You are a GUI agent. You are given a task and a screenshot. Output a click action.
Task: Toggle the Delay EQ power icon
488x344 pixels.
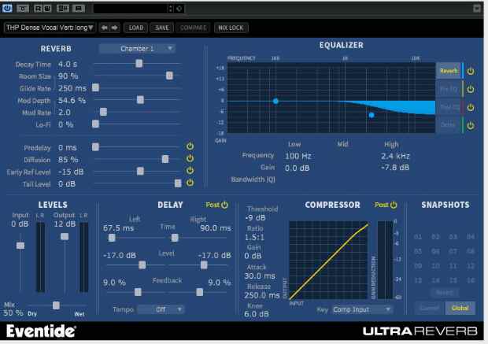(471, 125)
